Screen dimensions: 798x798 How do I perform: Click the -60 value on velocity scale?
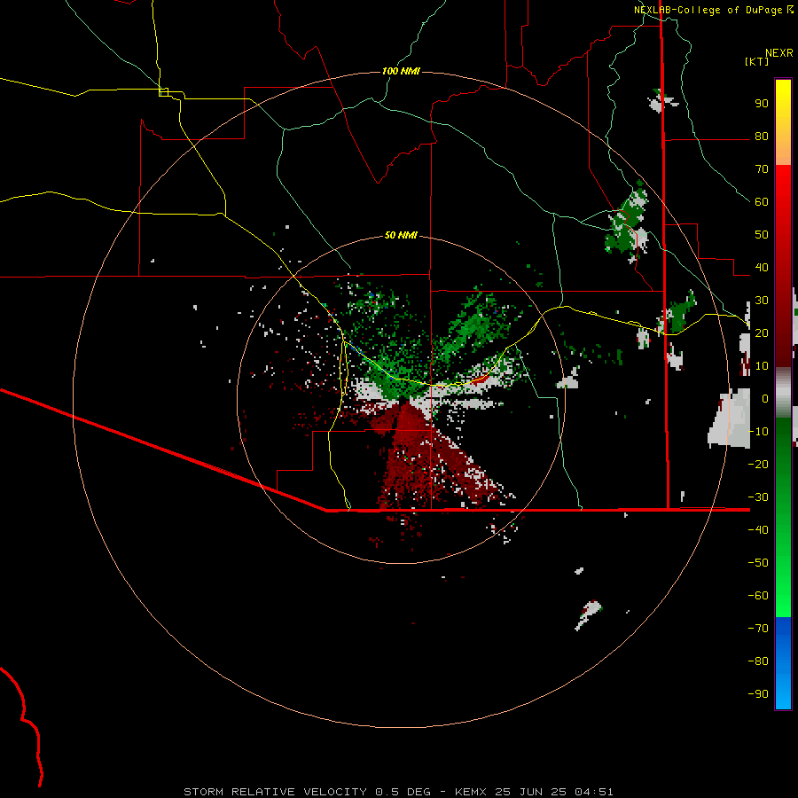click(x=758, y=596)
